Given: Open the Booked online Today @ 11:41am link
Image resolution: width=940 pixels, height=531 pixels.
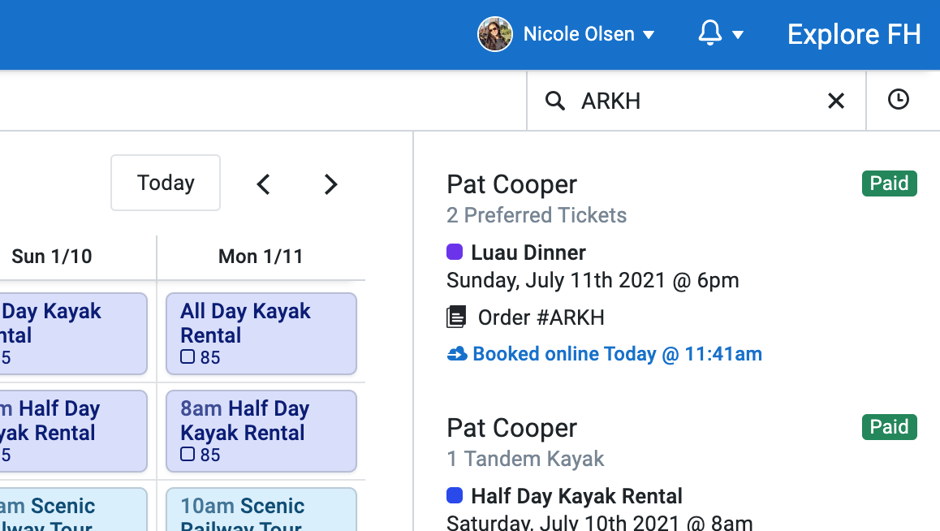Looking at the screenshot, I should coord(618,354).
